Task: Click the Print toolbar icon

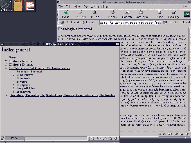Action: (159, 14)
